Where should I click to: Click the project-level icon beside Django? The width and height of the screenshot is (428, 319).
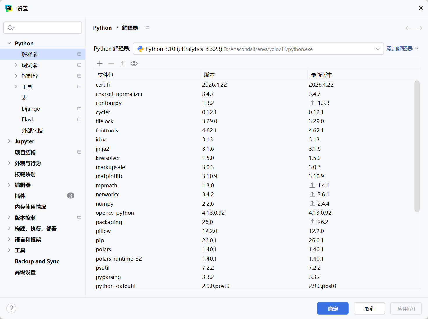pos(79,109)
